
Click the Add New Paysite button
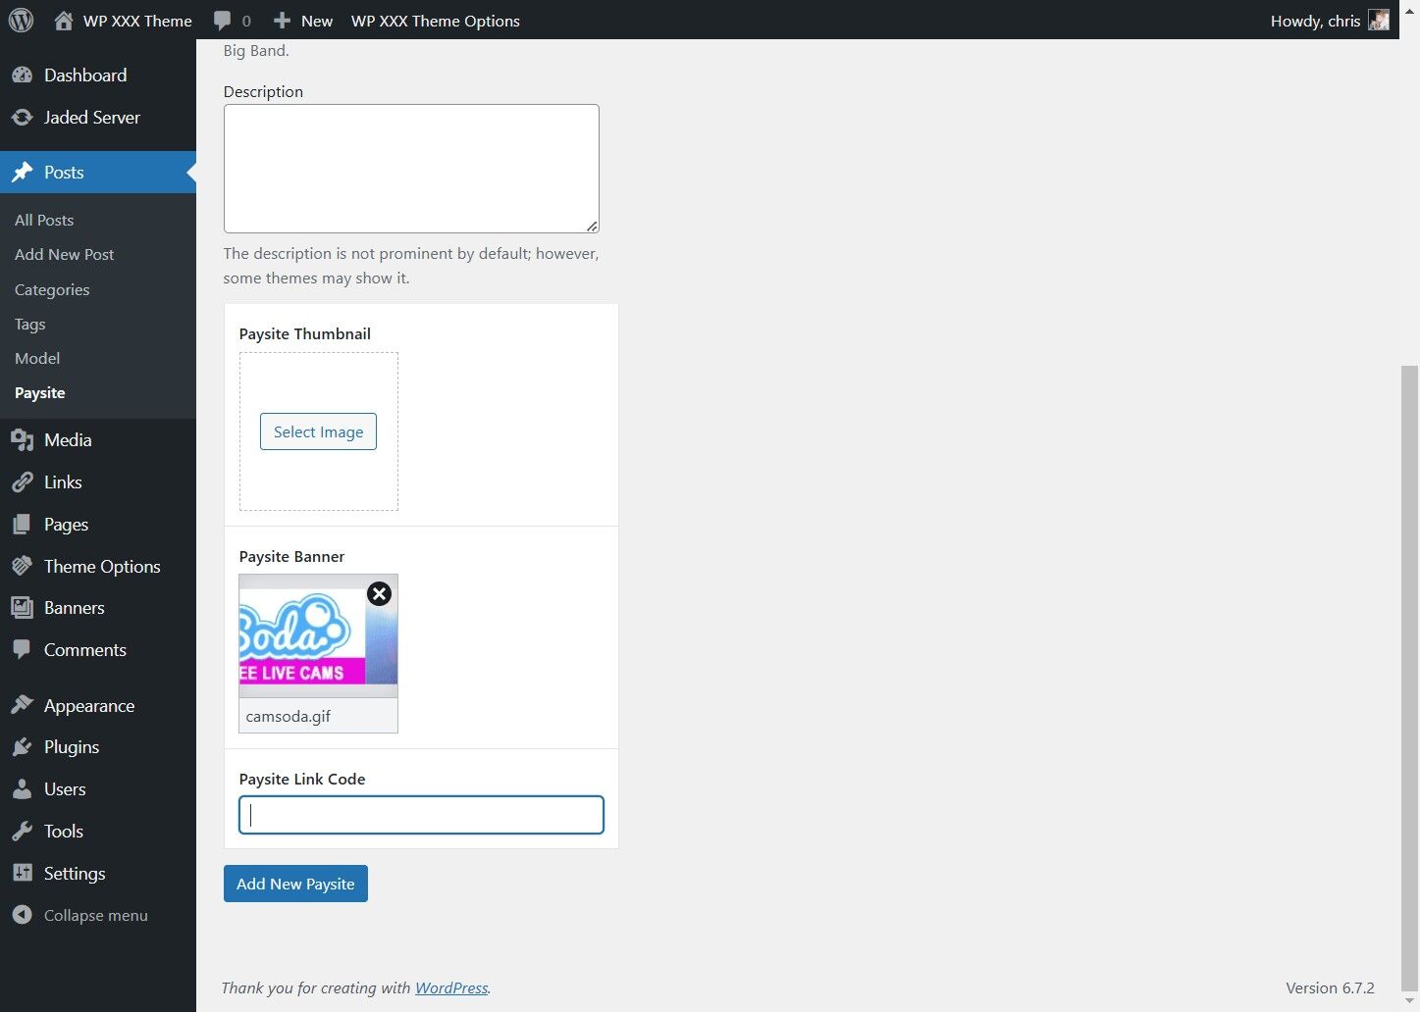pos(294,884)
